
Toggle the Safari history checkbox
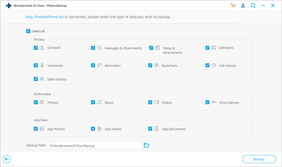[36, 79]
